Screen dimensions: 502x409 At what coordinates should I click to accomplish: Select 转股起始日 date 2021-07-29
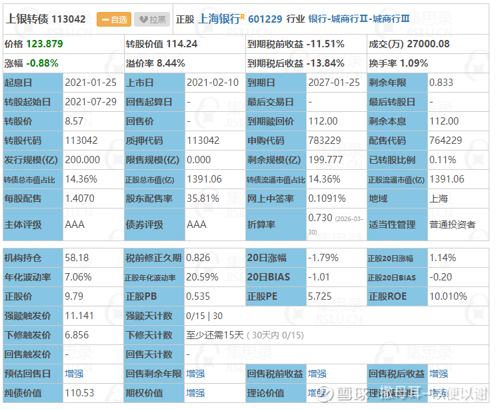coord(91,102)
